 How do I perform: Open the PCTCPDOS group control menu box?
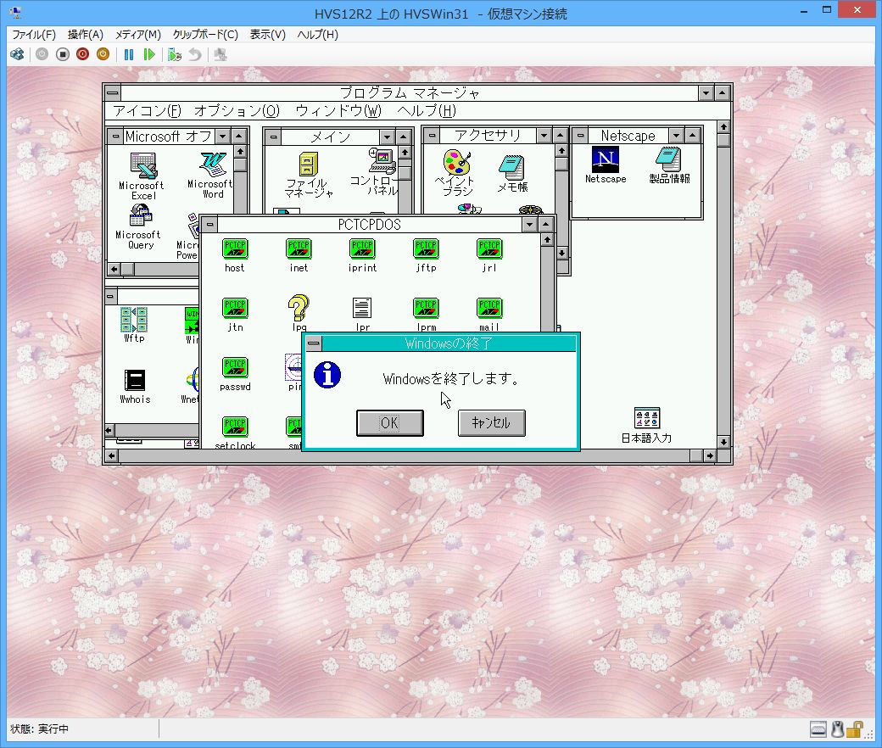pos(209,225)
